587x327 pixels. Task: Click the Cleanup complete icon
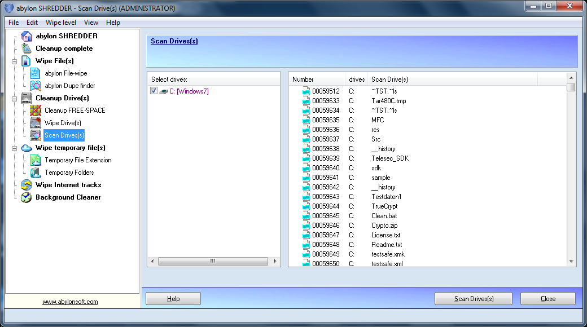click(x=27, y=48)
